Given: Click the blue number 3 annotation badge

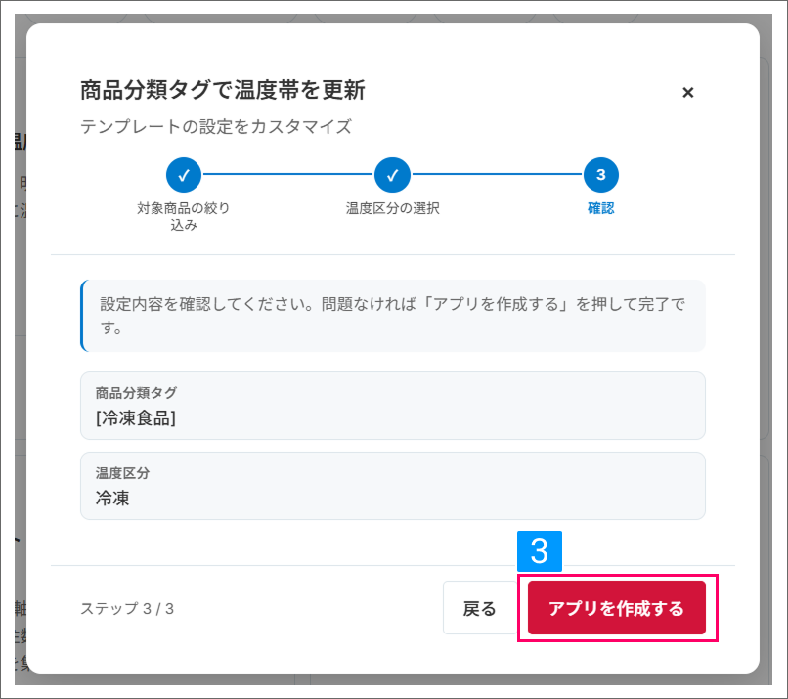Looking at the screenshot, I should pyautogui.click(x=540, y=551).
